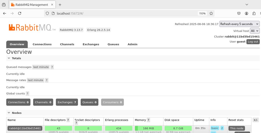Open Queues: 0 count button
The width and height of the screenshot is (261, 133).
tap(89, 102)
